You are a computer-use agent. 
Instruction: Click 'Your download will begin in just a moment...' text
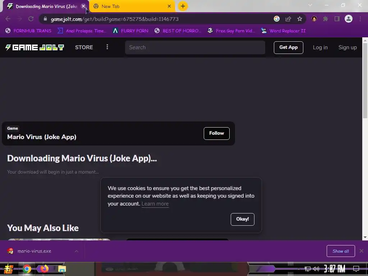[x=53, y=172]
